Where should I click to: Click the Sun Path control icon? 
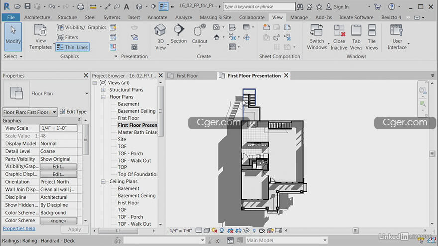pyautogui.click(x=214, y=231)
